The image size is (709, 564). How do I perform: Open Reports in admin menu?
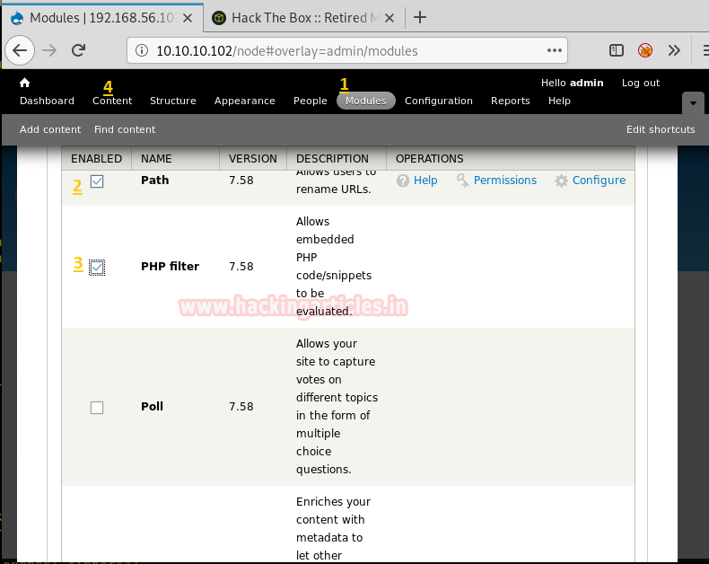pos(510,101)
